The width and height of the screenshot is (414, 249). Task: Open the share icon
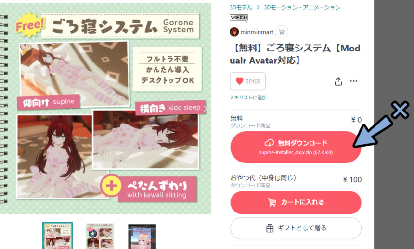tap(338, 81)
